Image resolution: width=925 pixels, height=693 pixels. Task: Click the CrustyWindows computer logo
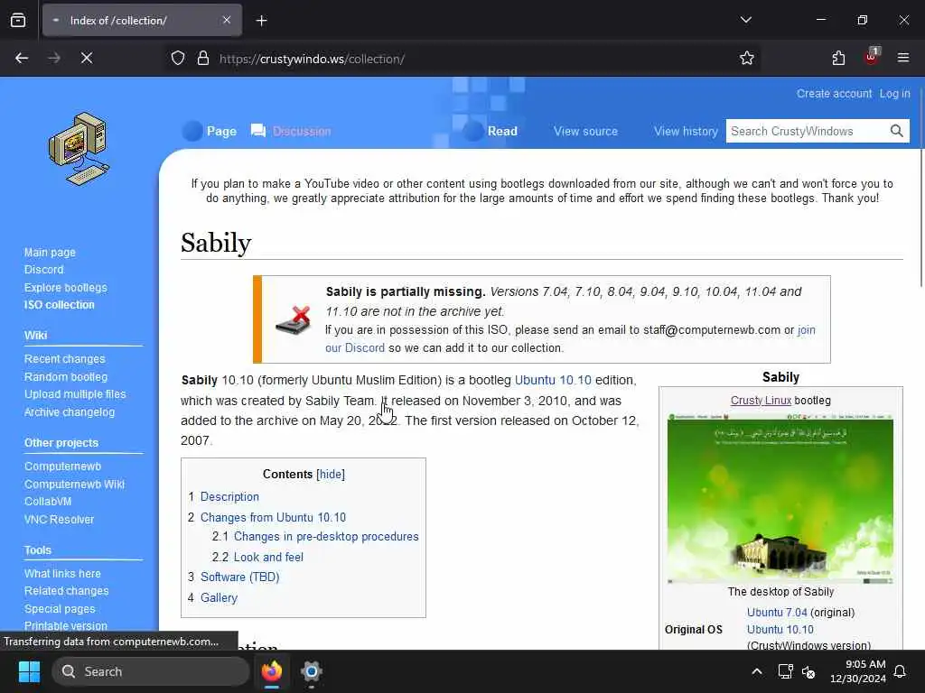coord(79,149)
